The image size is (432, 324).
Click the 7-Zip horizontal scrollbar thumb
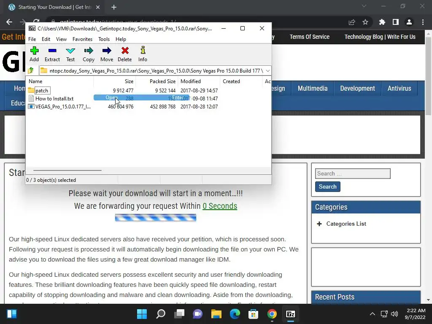(x=67, y=170)
